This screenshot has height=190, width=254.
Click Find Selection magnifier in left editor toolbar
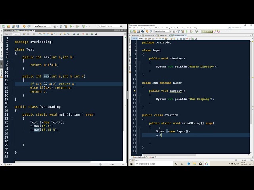click(40, 34)
